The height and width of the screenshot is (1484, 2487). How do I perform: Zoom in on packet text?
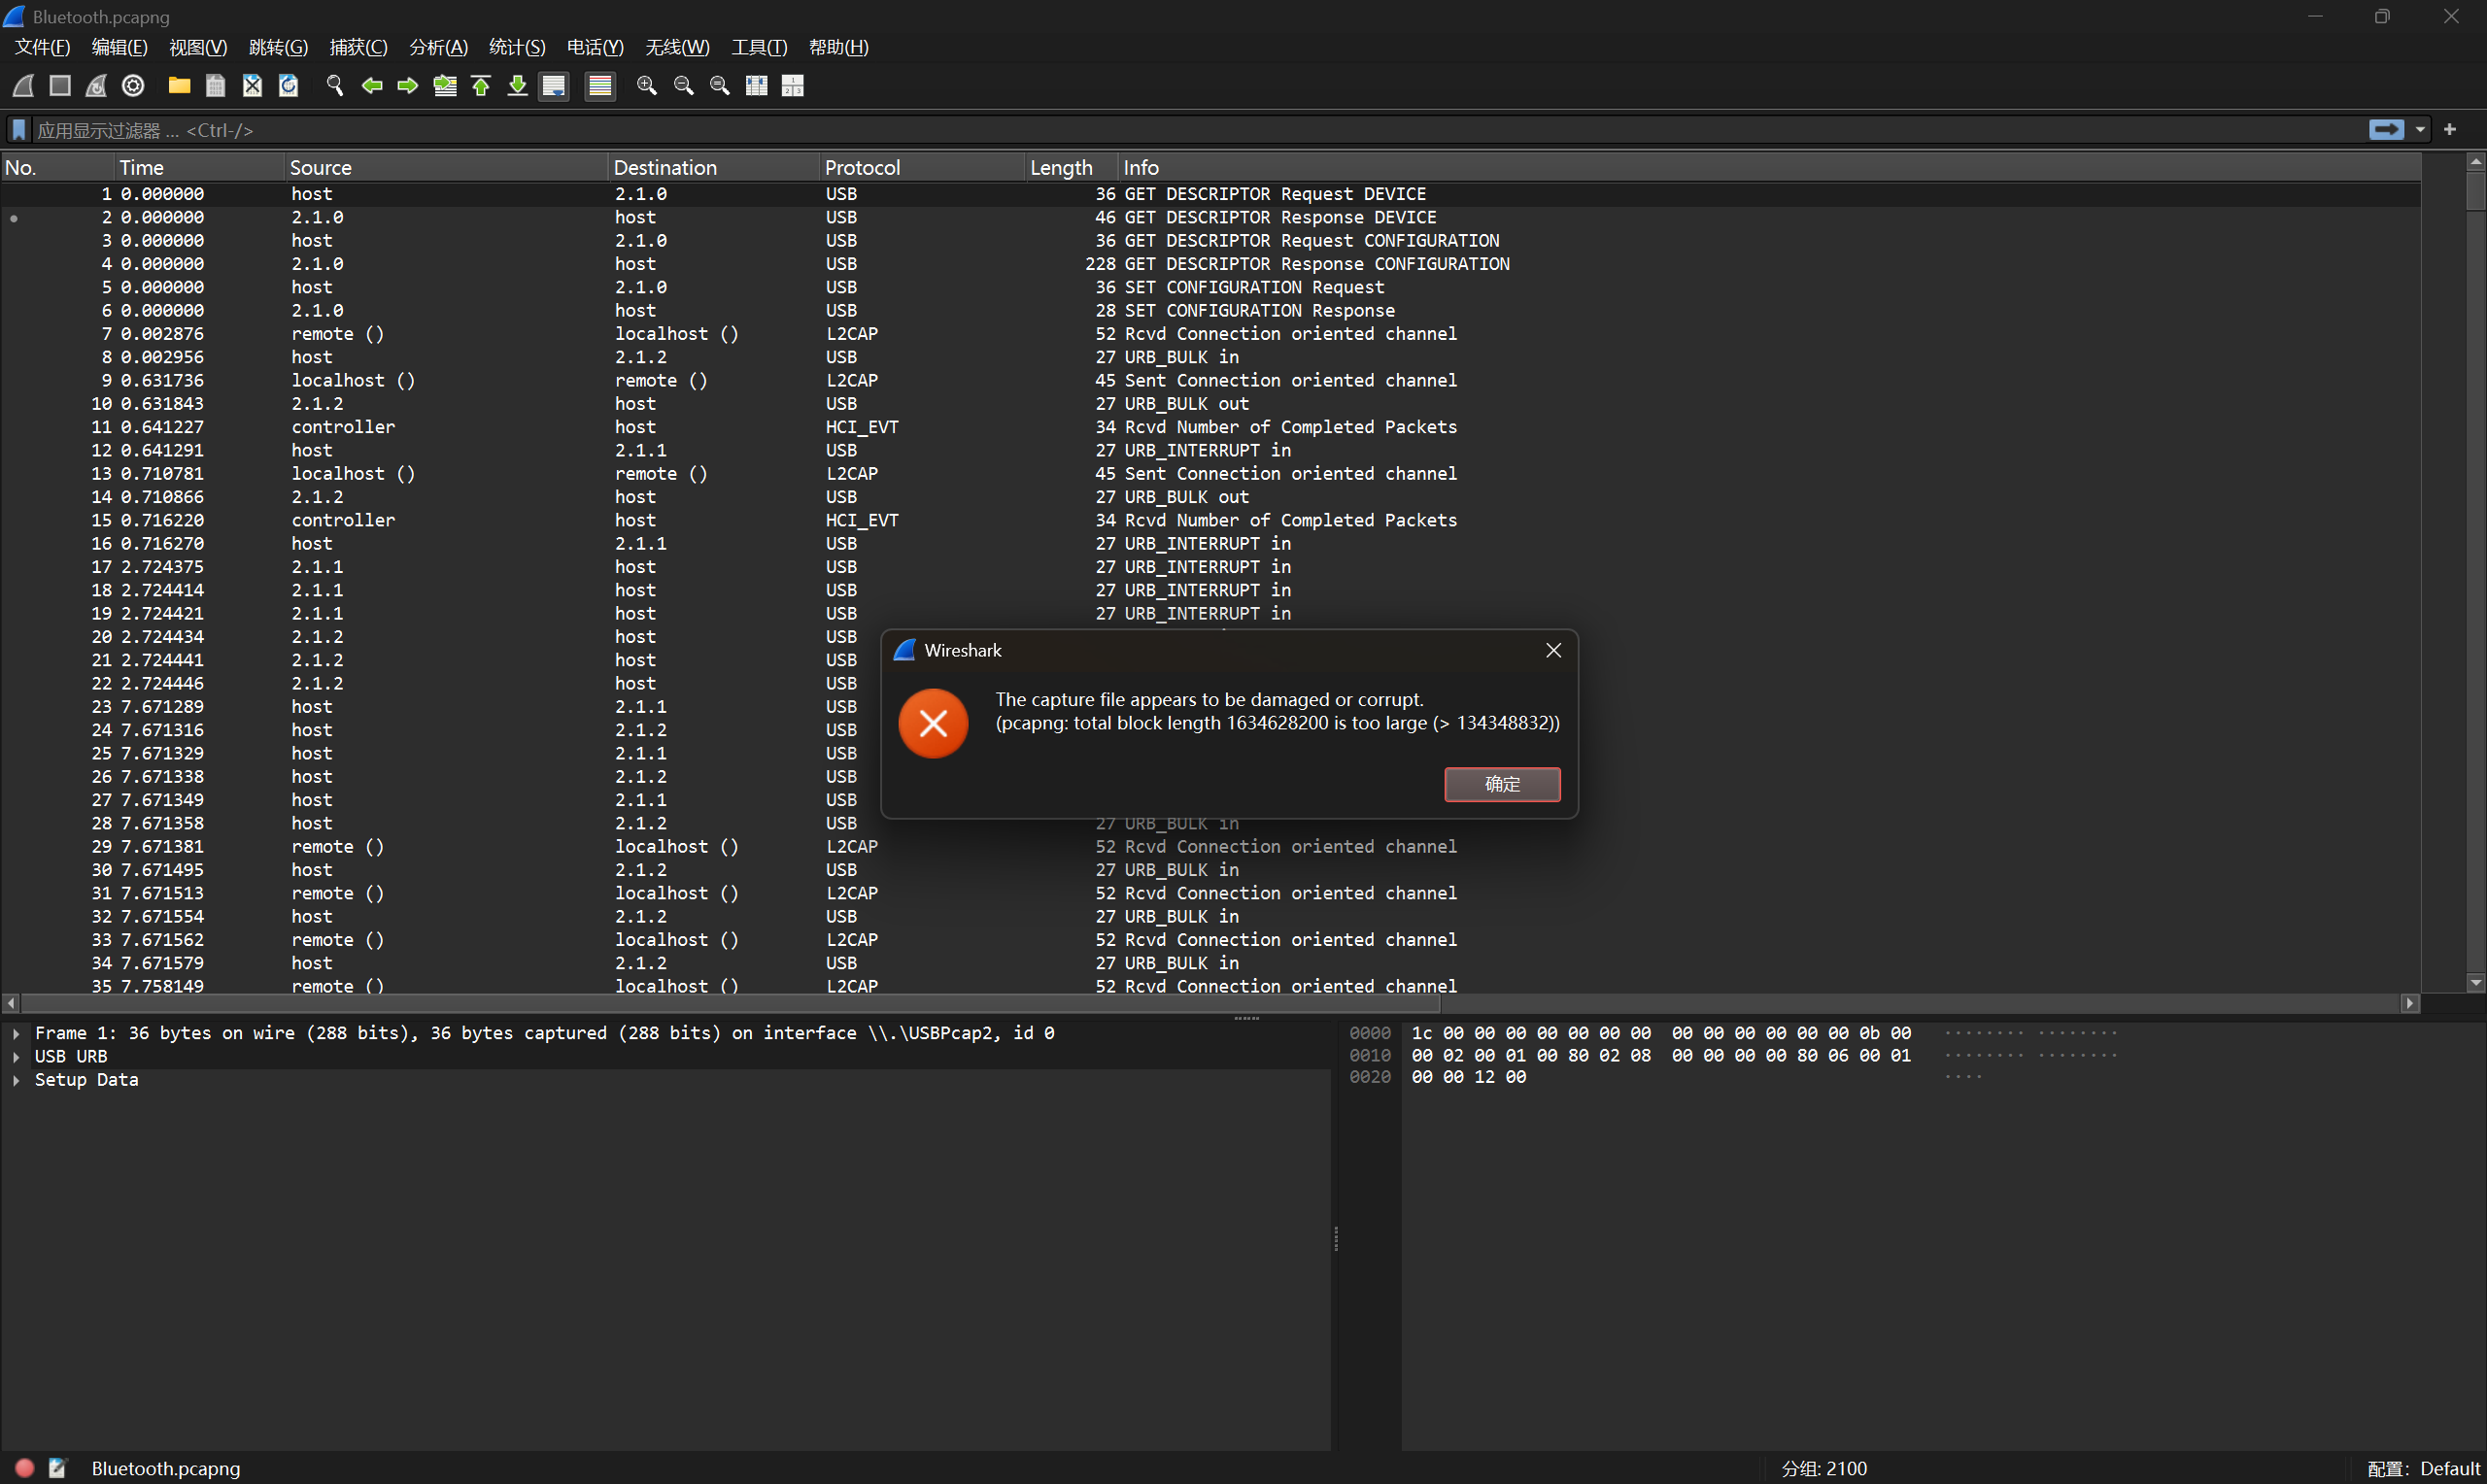(x=647, y=86)
